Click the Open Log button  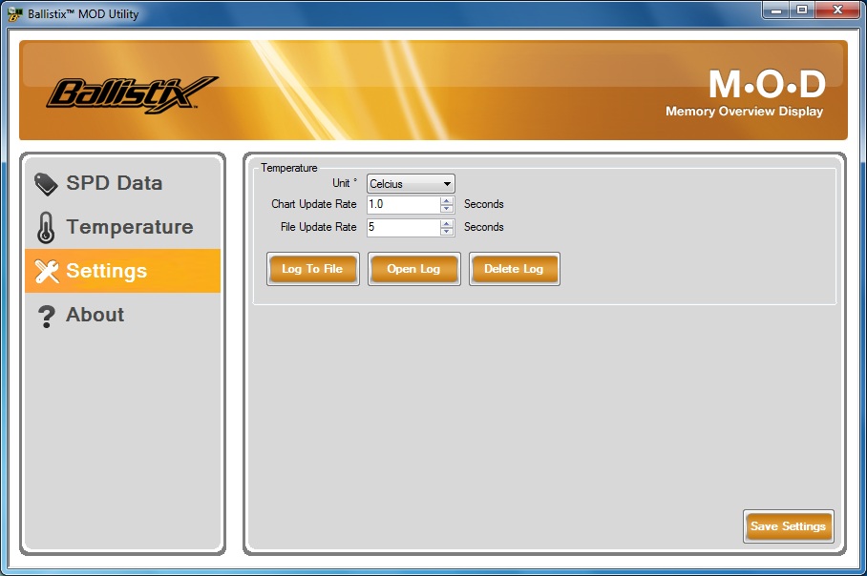(x=414, y=269)
